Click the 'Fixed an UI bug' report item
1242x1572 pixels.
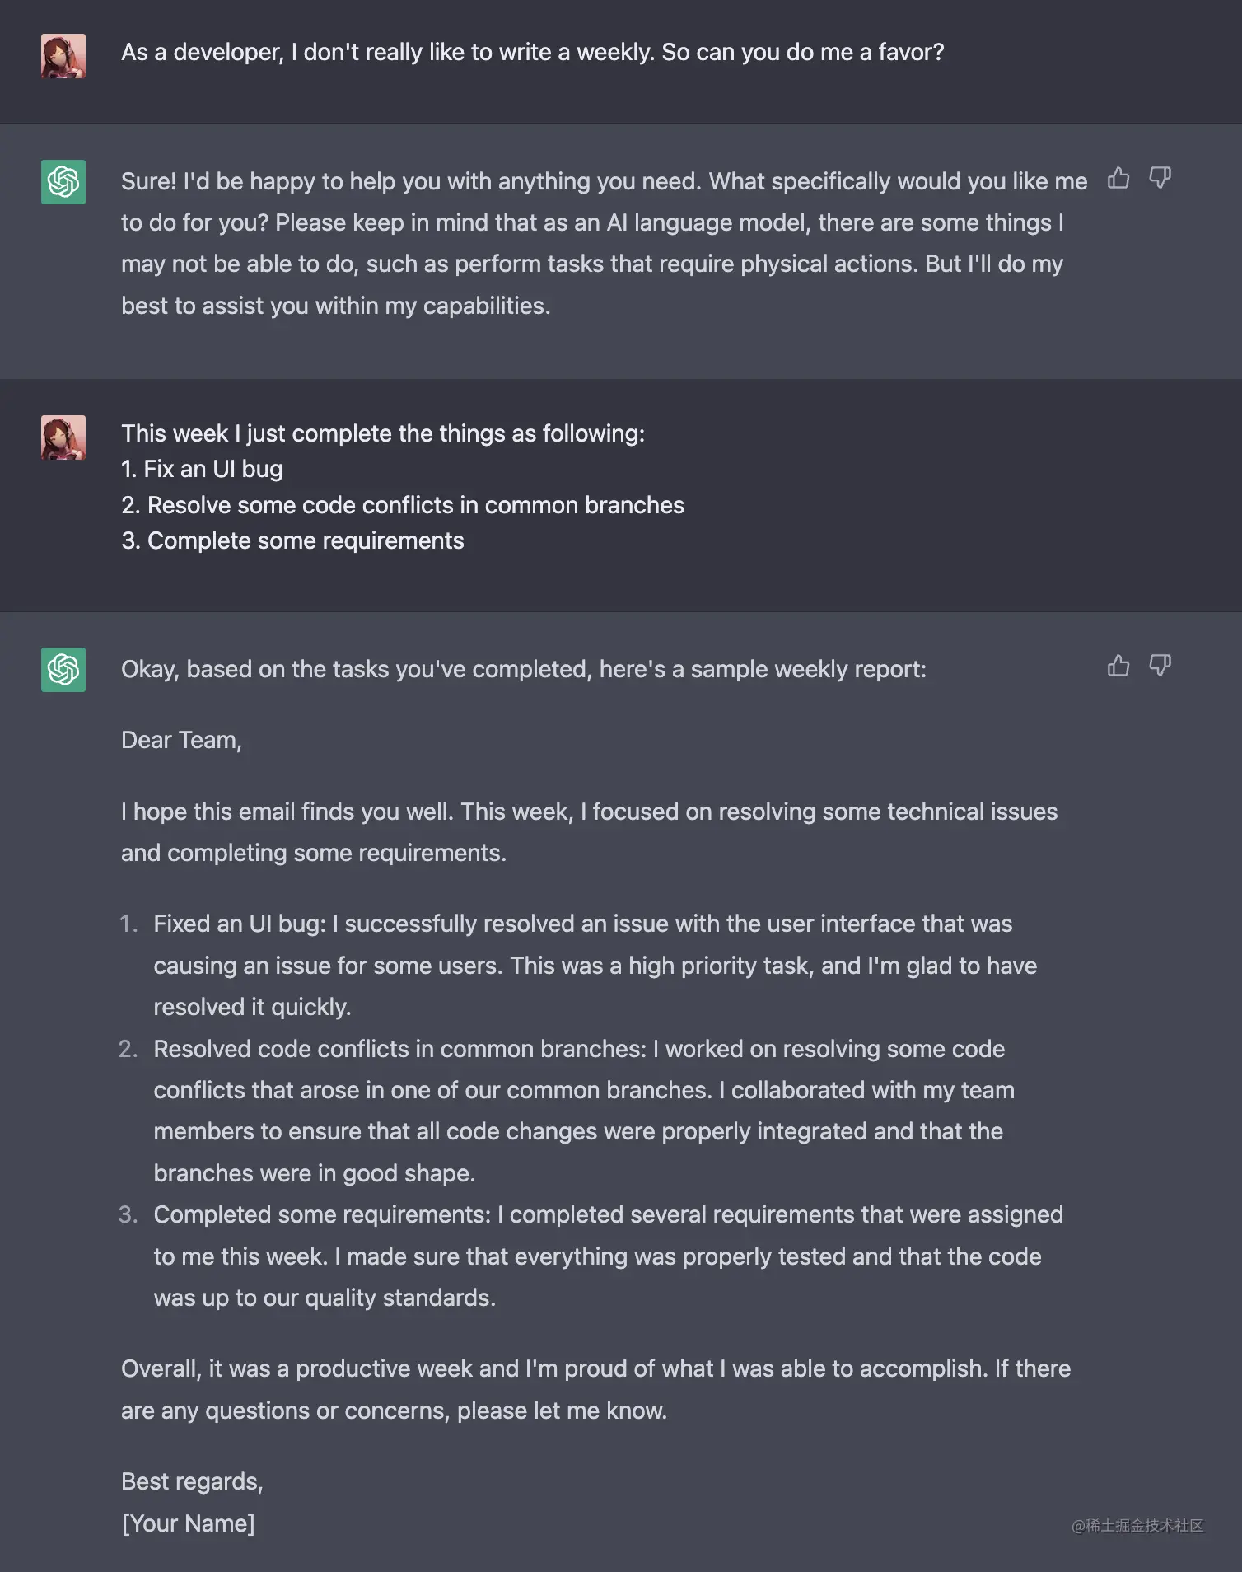point(595,965)
